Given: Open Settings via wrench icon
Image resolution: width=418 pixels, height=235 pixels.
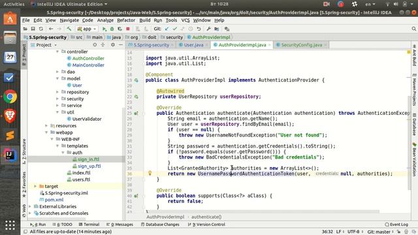Looking at the screenshot, I should (x=209, y=29).
